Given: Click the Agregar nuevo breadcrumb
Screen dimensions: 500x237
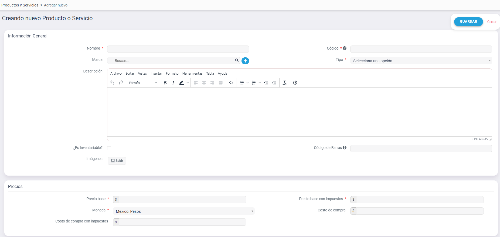Looking at the screenshot, I should tap(56, 5).
